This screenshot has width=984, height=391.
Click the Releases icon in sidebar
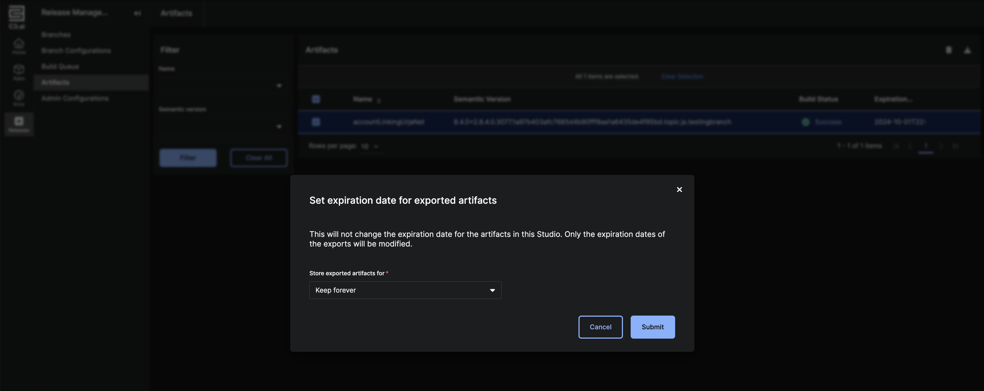(19, 123)
